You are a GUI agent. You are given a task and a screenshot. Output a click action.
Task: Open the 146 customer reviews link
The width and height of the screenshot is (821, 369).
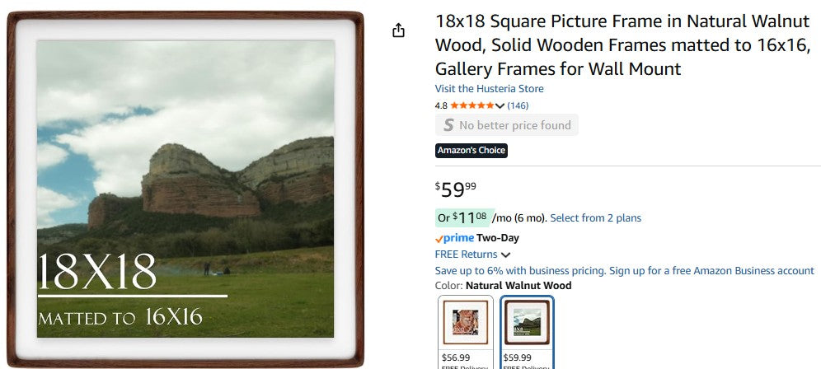(x=518, y=105)
